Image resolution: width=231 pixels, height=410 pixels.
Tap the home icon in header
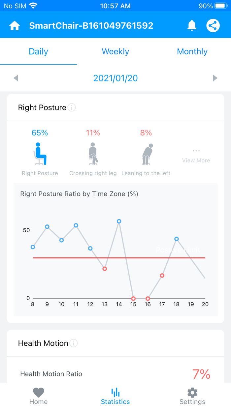point(15,26)
